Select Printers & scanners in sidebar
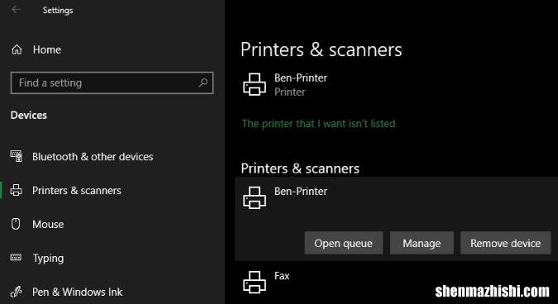This screenshot has width=558, height=304. 76,190
